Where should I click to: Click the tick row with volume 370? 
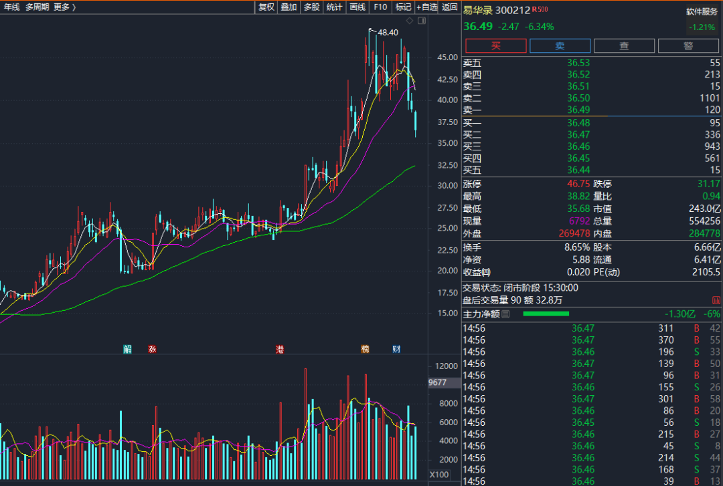pyautogui.click(x=591, y=340)
